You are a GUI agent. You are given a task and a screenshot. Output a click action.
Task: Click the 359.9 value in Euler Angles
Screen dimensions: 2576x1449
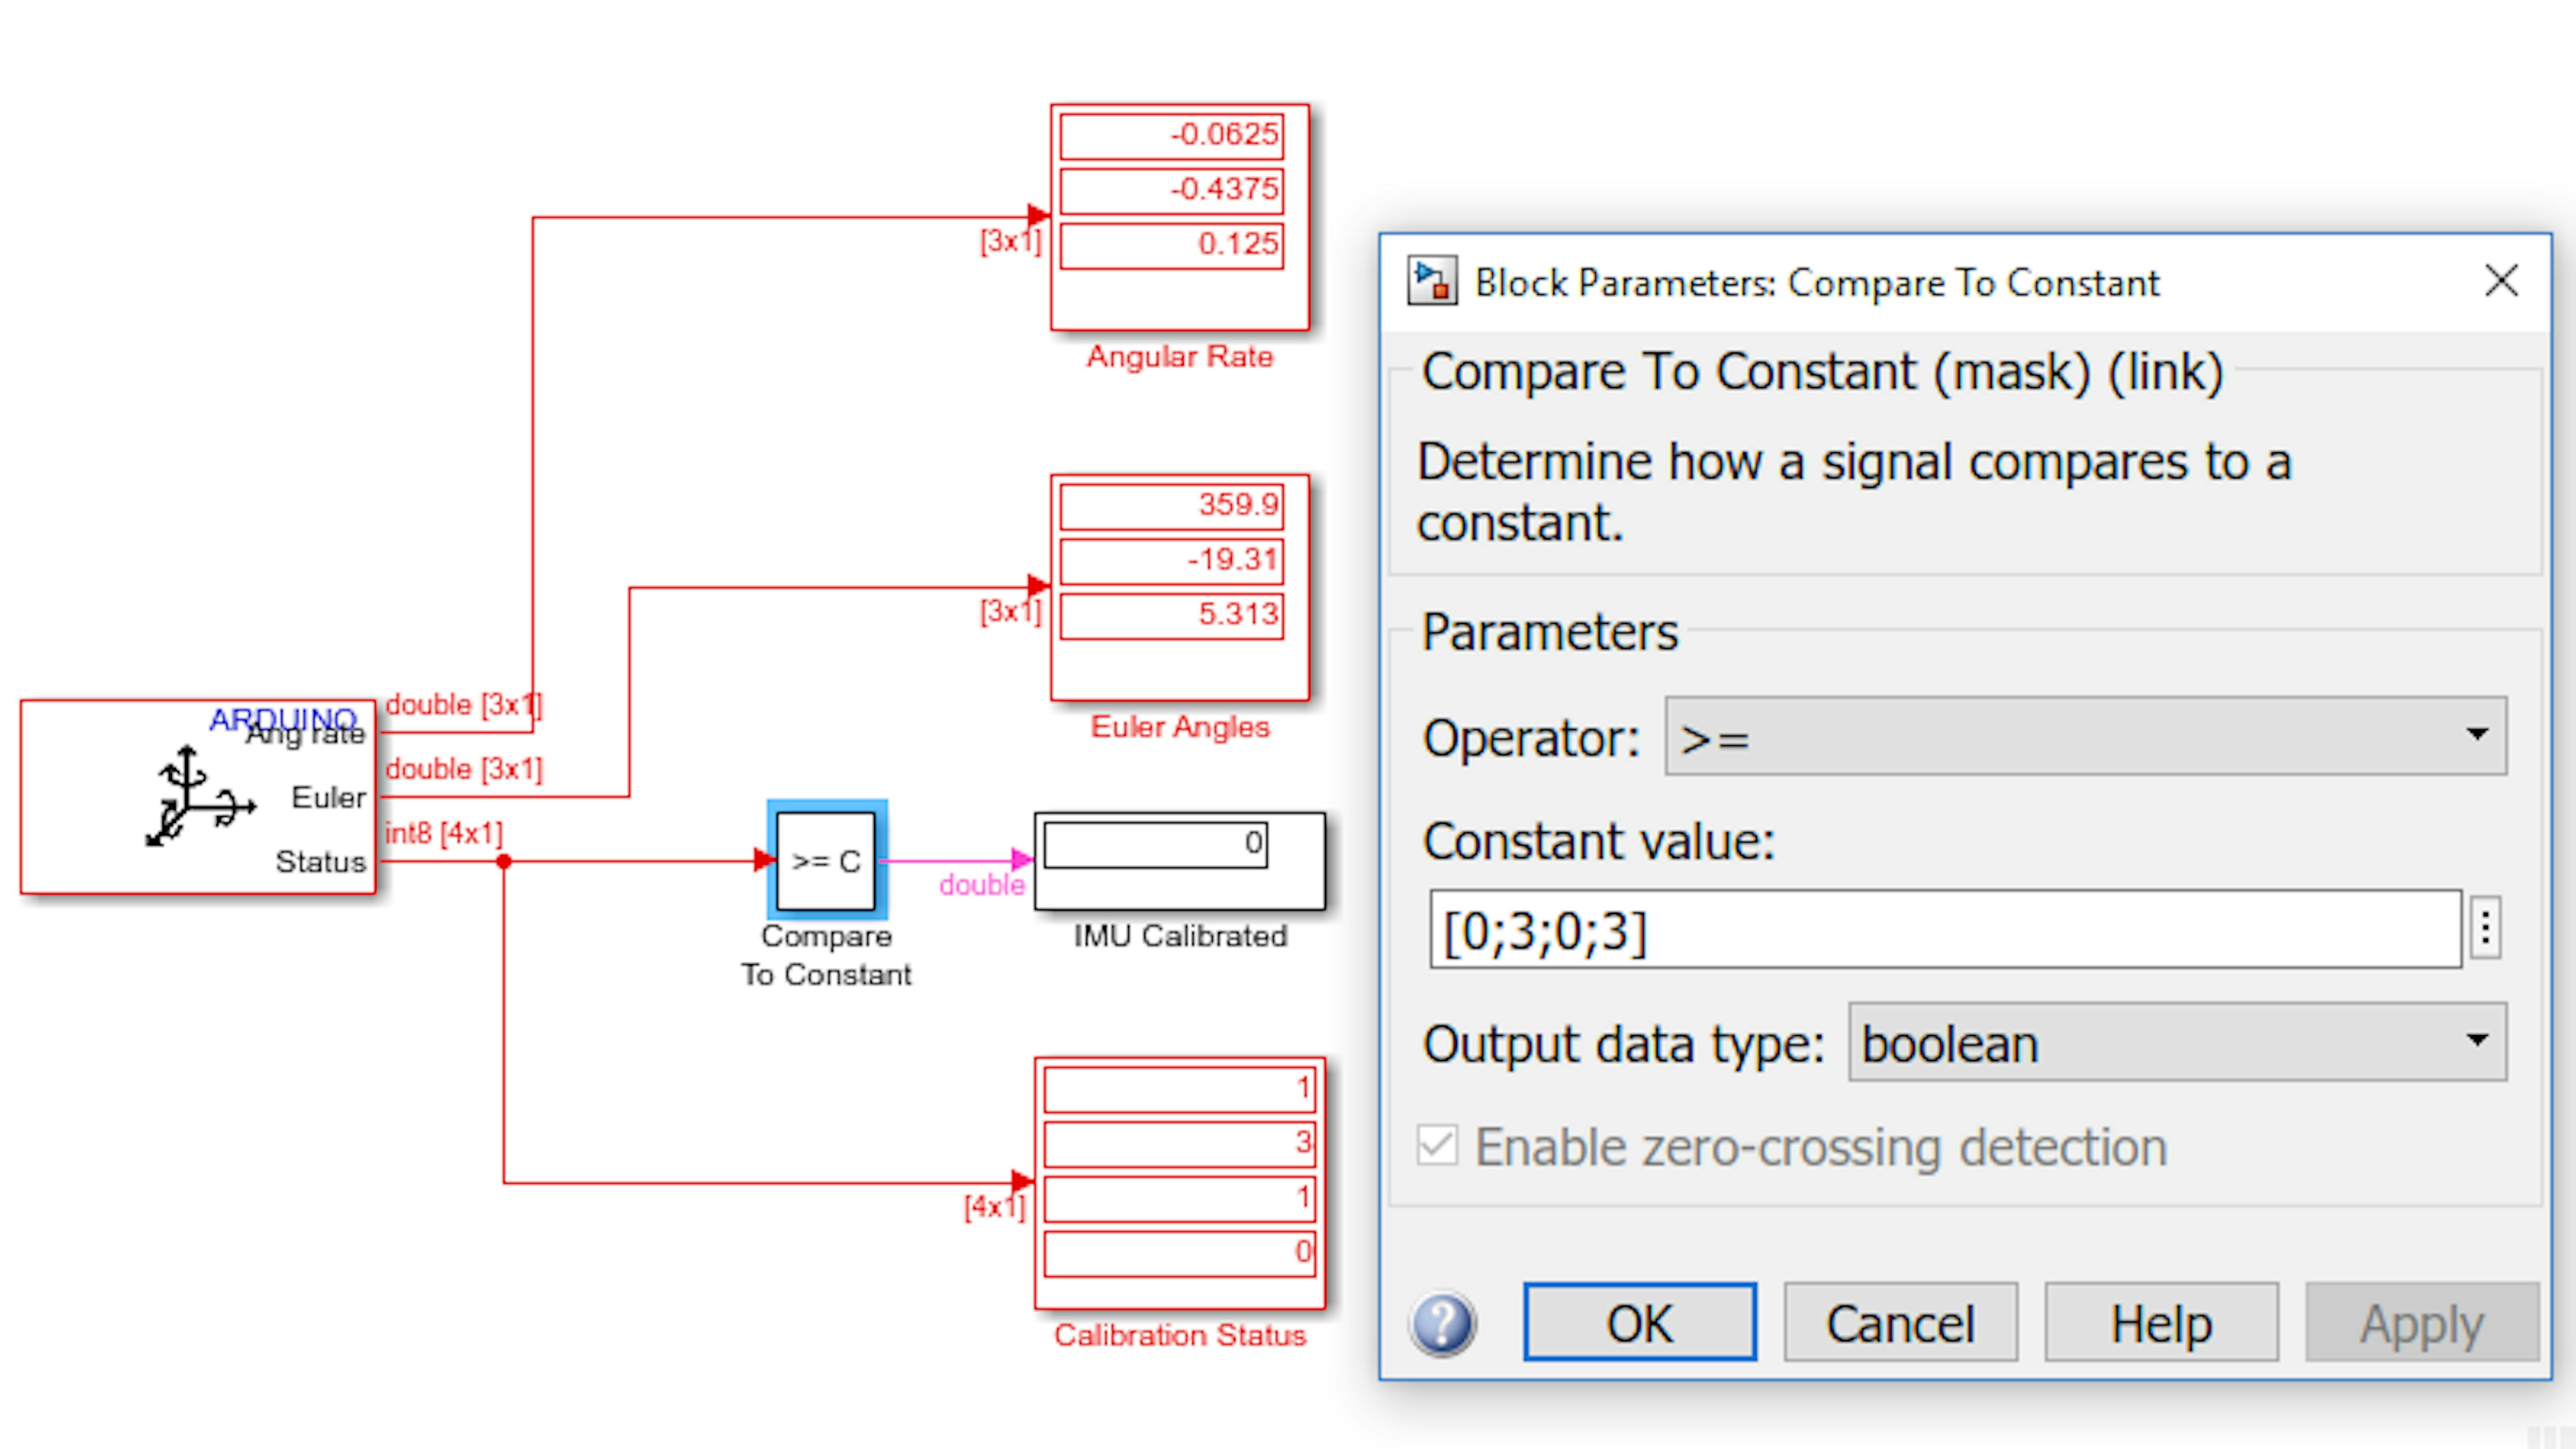tap(1238, 504)
